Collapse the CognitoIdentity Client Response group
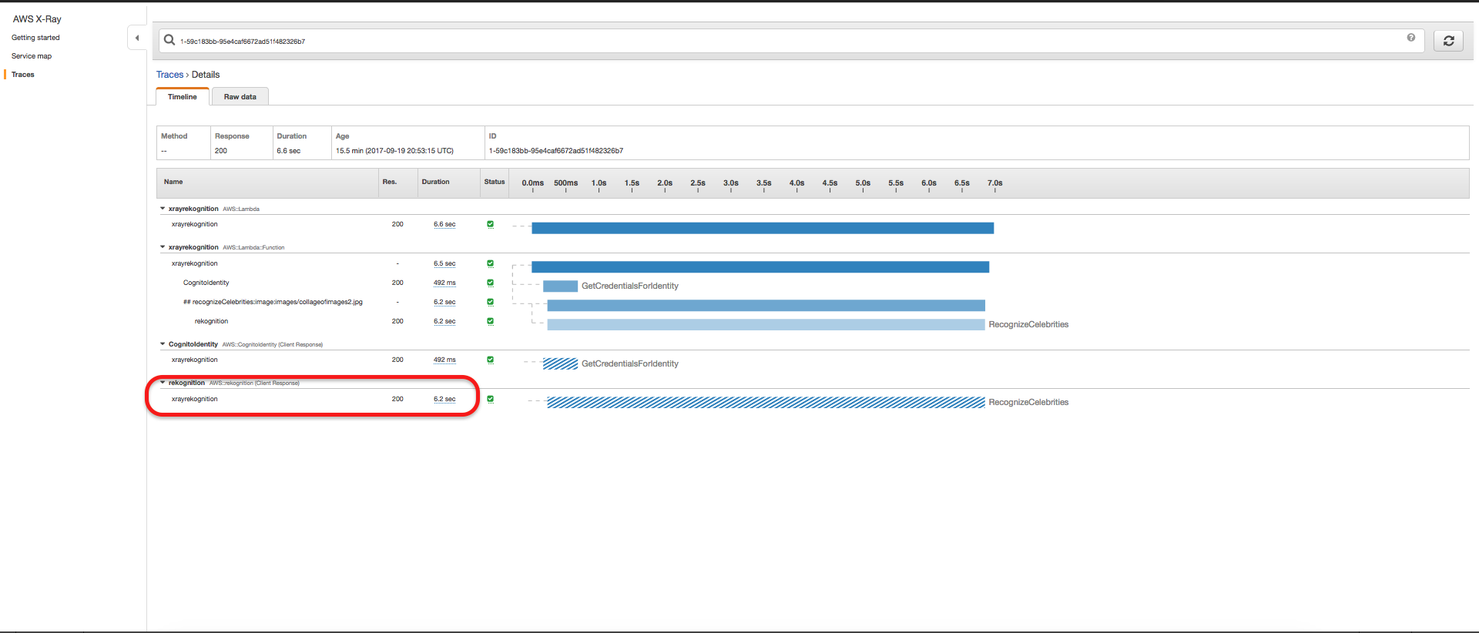This screenshot has width=1479, height=633. coord(163,344)
